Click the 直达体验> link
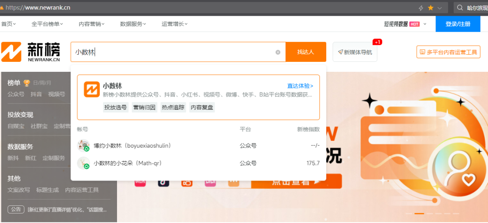The height and width of the screenshot is (223, 488). [x=300, y=86]
